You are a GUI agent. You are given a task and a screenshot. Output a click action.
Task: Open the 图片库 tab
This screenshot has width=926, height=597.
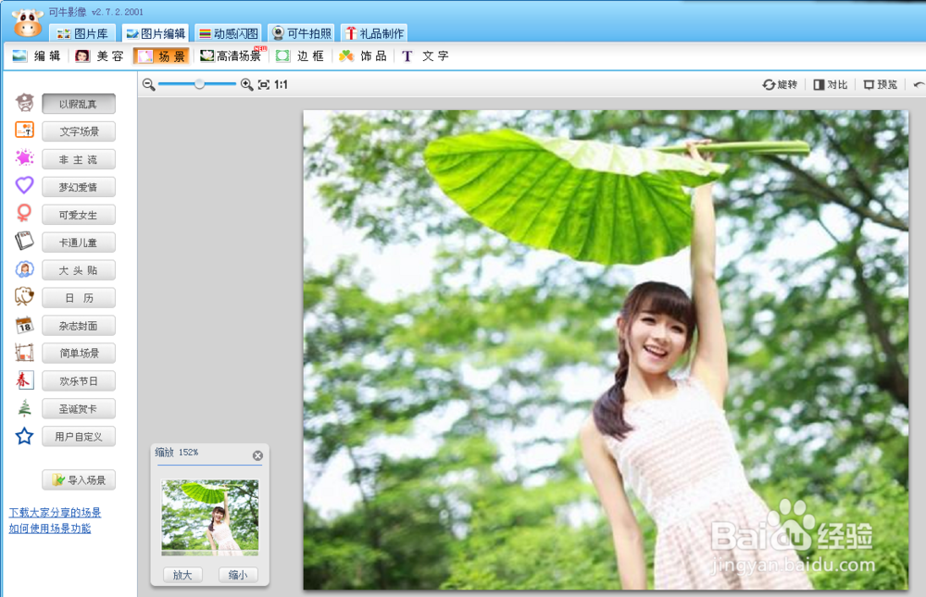[x=81, y=33]
